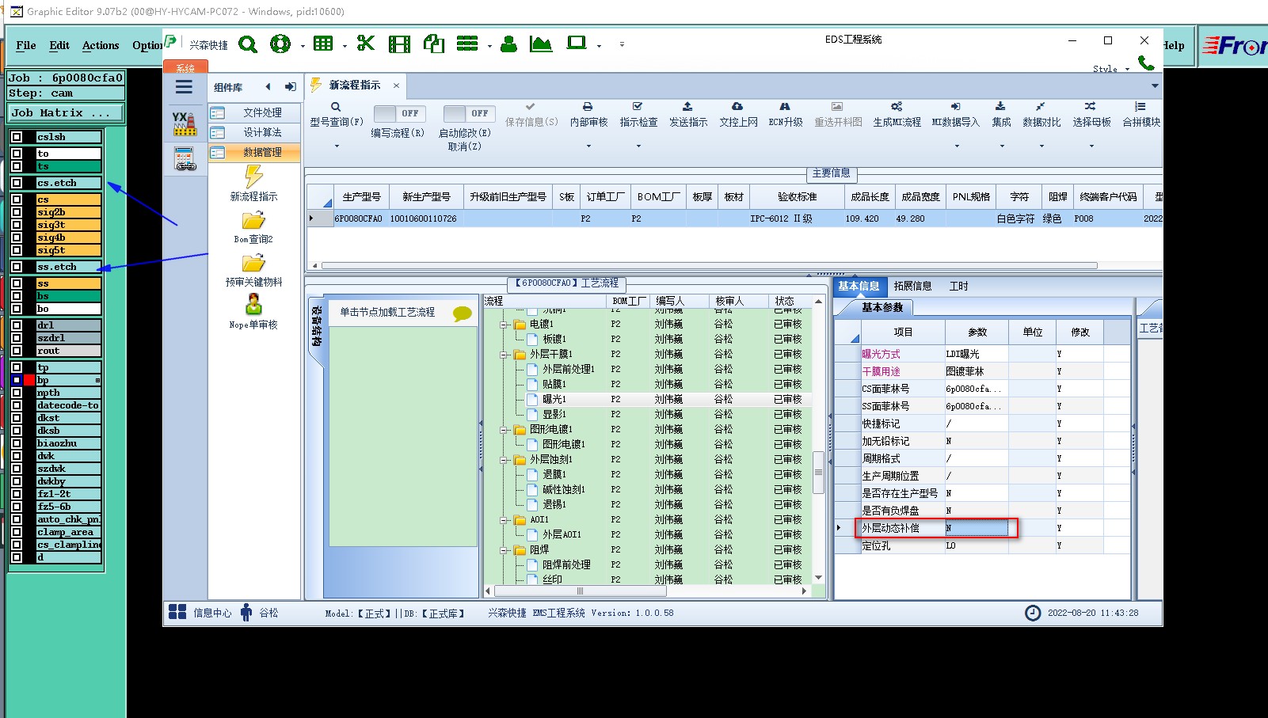Click the magnifier search icon in top toolbar
Screen dimensions: 1268x718
tap(248, 44)
